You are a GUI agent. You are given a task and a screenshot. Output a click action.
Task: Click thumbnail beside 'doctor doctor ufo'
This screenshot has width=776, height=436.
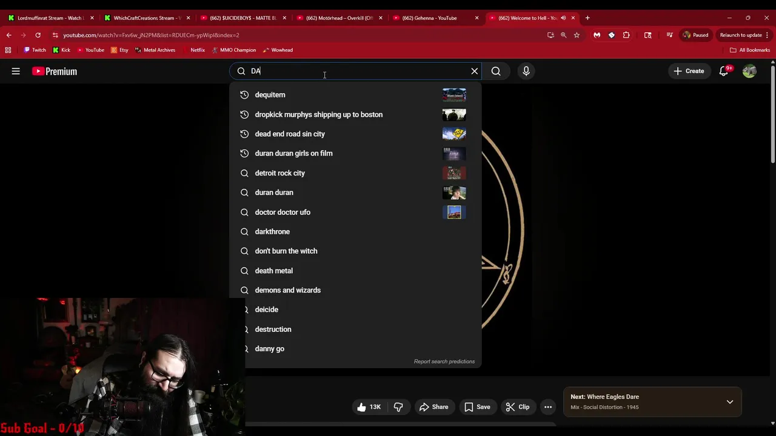[x=454, y=212]
